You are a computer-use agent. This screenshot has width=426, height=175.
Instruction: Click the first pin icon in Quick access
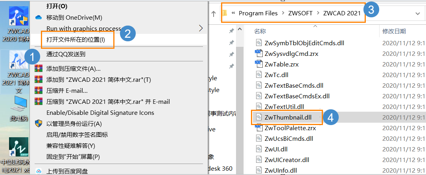231,31
